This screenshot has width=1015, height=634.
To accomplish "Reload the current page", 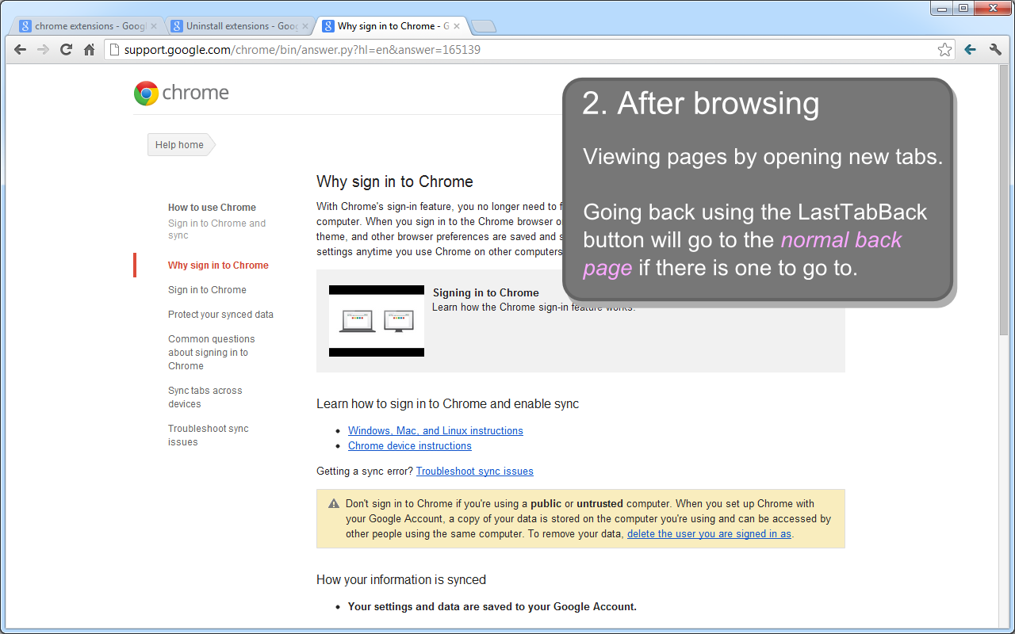I will pos(67,49).
